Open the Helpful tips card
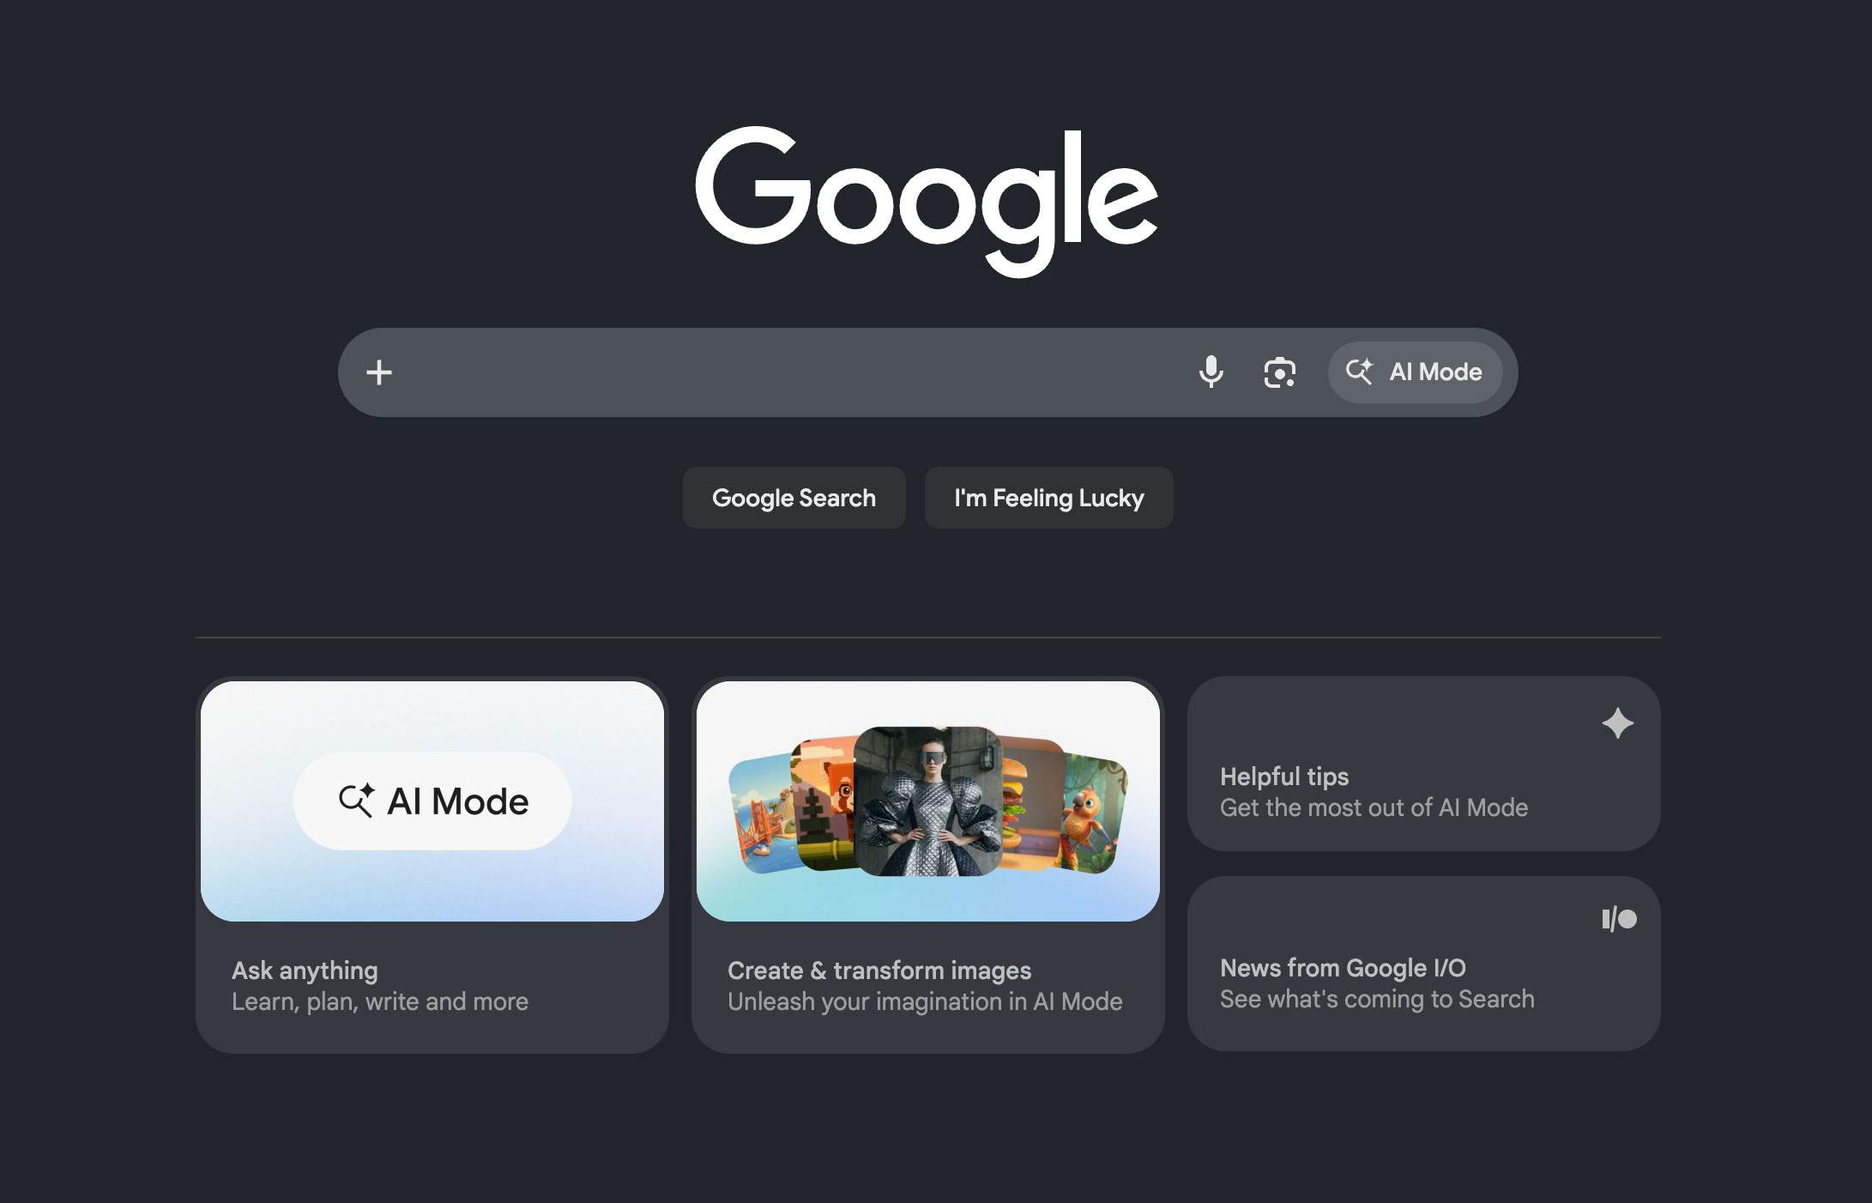 point(1423,764)
